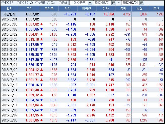The width and height of the screenshot is (165, 124).
Task: Click the up arrow beside 1,891.71
Action: point(42,80)
